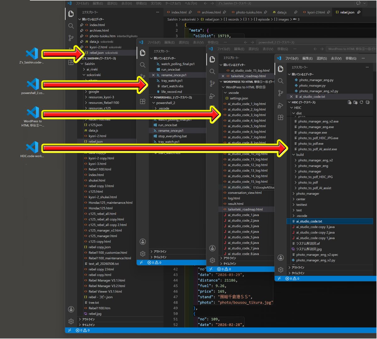Switch to data.js editor tab
Screen dimensions: 377x339
coord(282,12)
